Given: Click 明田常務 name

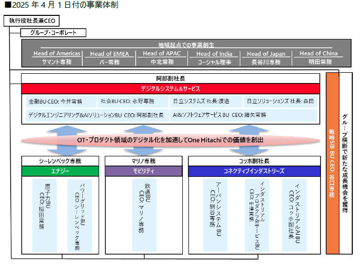Looking at the screenshot, I should [x=320, y=62].
